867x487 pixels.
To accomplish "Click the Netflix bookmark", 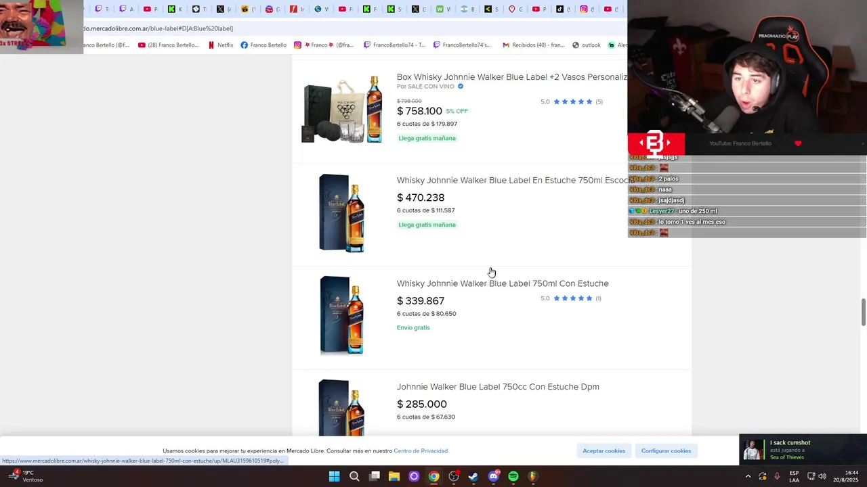I will click(221, 45).
